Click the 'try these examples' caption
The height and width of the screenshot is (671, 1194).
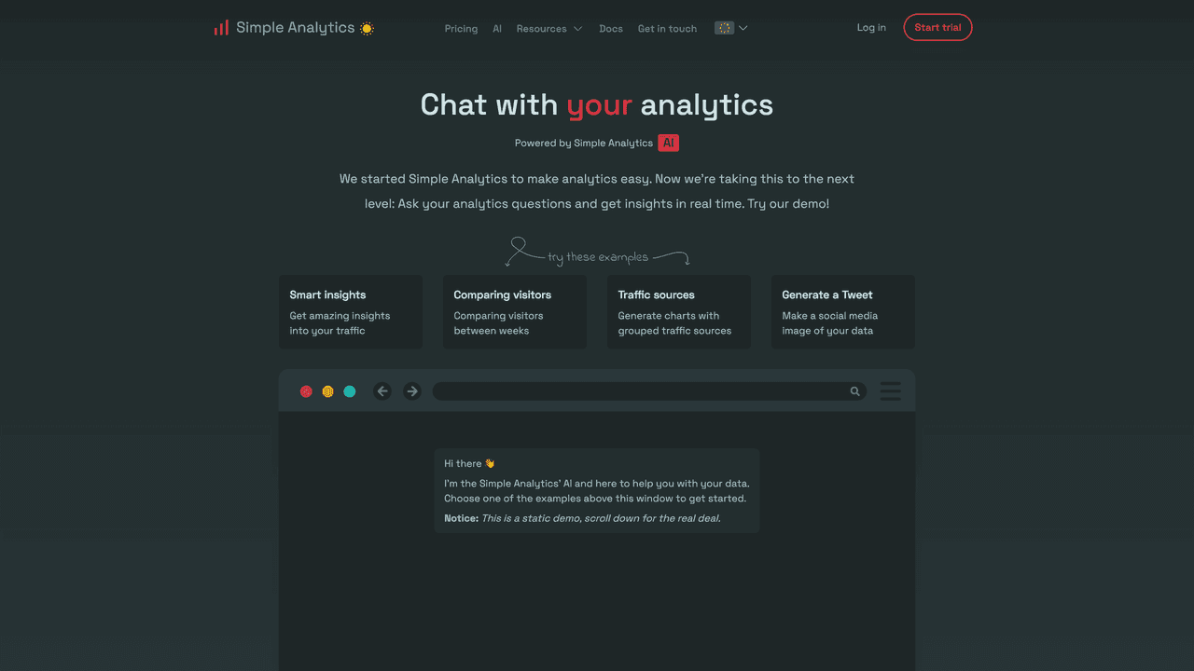pos(598,257)
